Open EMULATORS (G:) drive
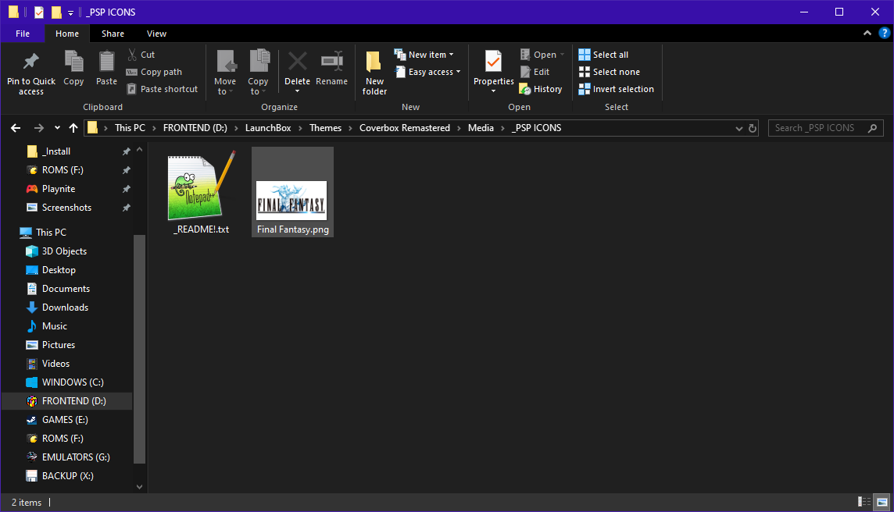Screen dimensions: 894x512 pos(75,457)
